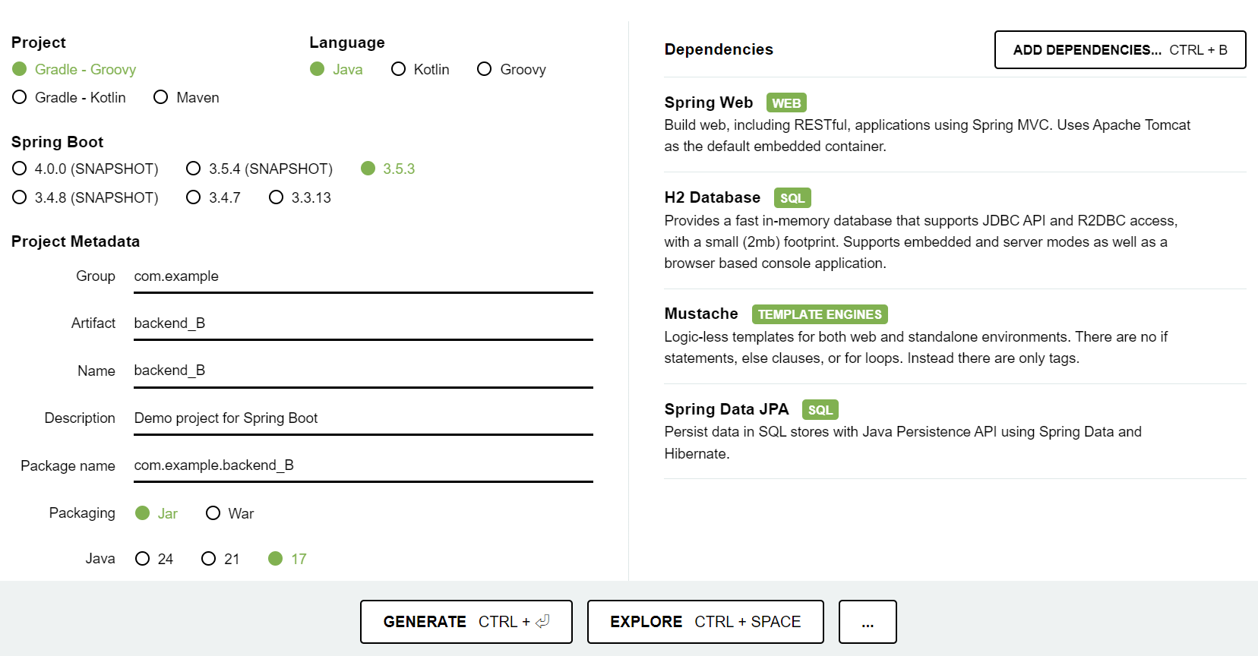The height and width of the screenshot is (656, 1258).
Task: Click the Packaging label
Action: (82, 513)
